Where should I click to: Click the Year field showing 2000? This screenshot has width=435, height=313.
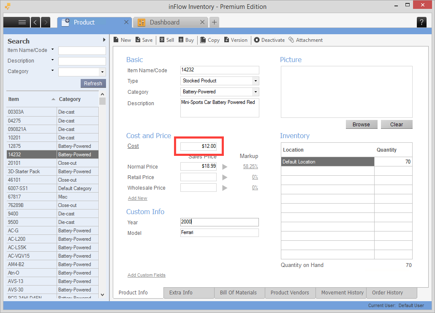[220, 222]
